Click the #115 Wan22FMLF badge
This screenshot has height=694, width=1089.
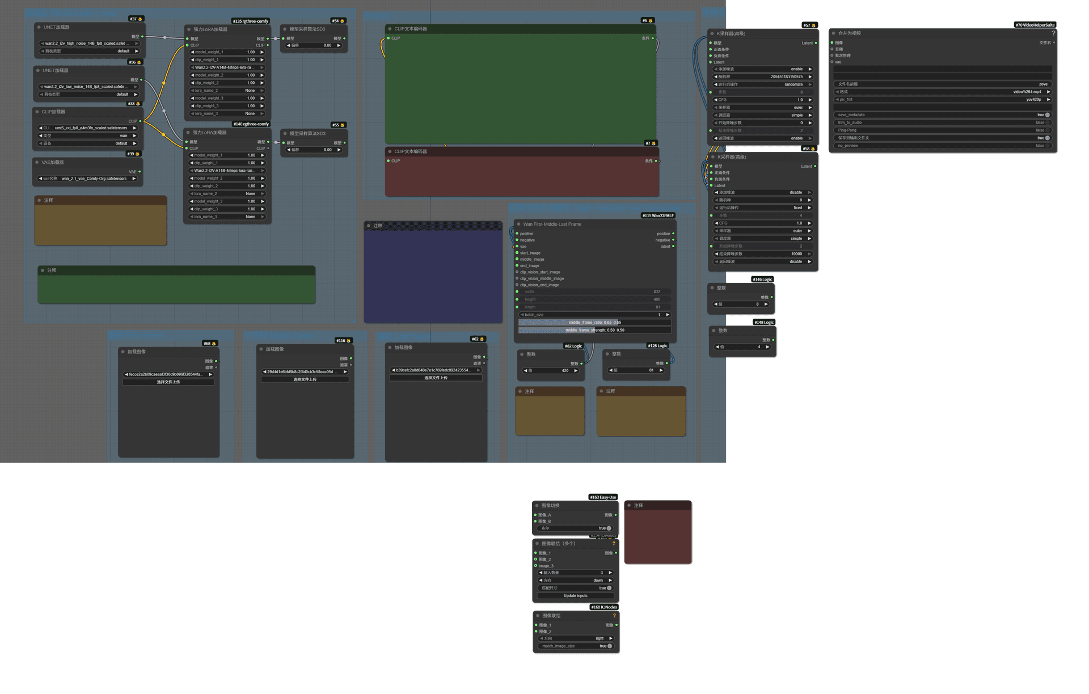658,215
